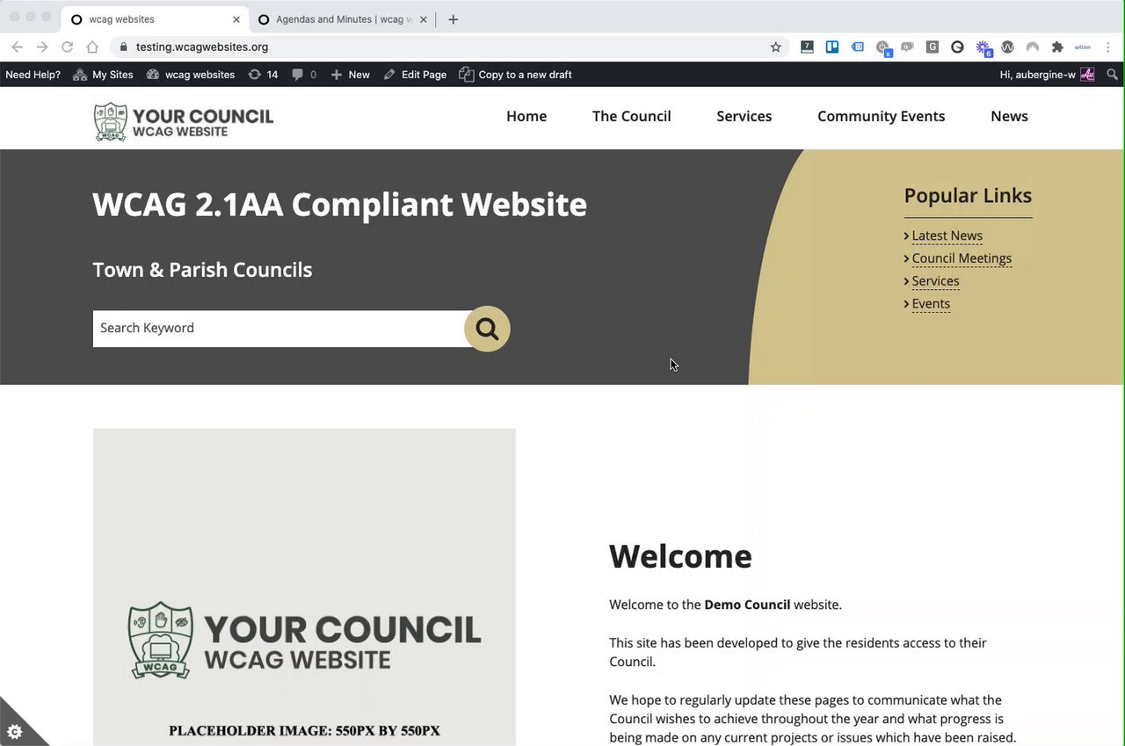Go to browser home icon
The width and height of the screenshot is (1125, 746).
pyautogui.click(x=92, y=47)
